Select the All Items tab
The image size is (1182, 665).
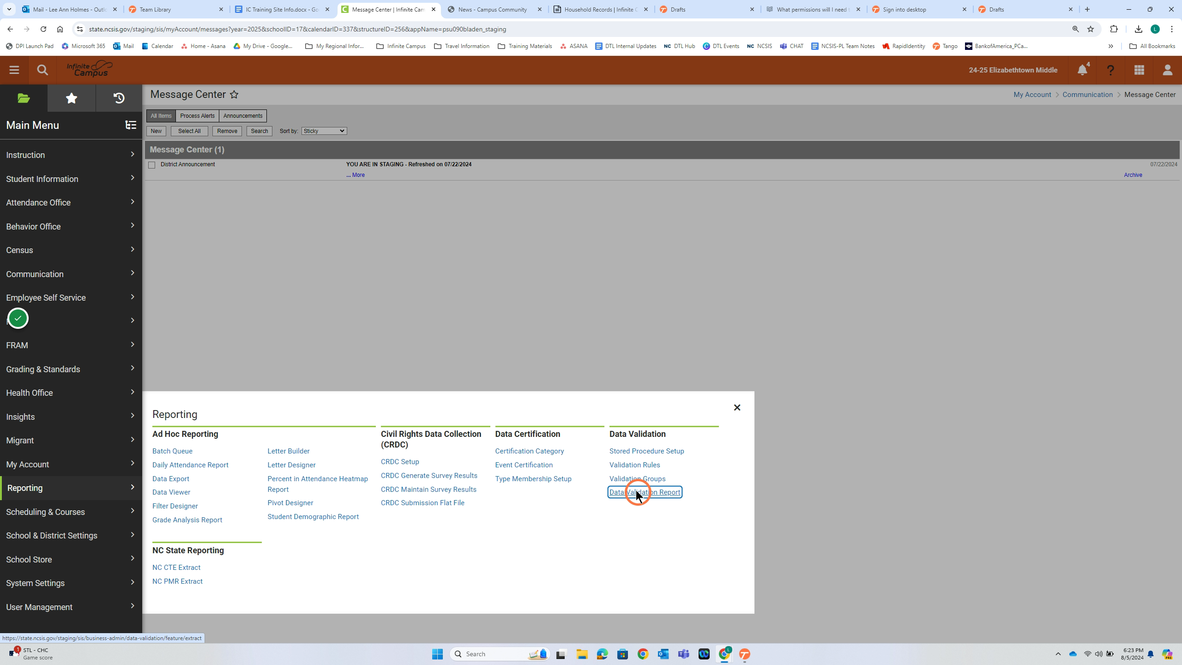[x=161, y=116]
